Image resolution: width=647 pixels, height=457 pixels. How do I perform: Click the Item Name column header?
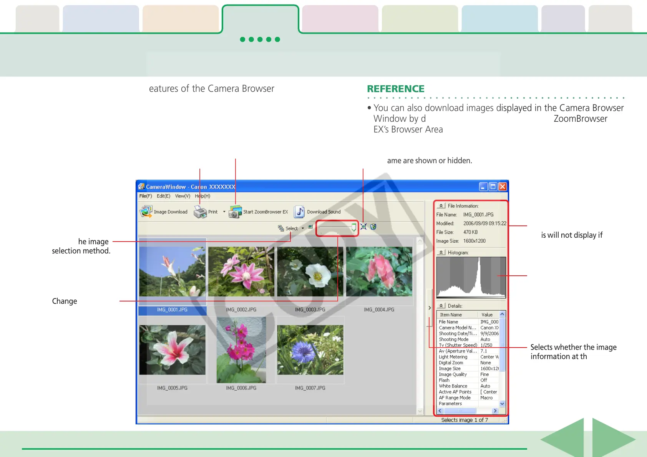pos(451,315)
